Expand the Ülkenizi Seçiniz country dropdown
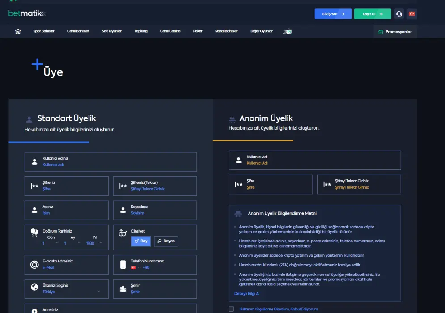445x313 pixels. pos(72,292)
